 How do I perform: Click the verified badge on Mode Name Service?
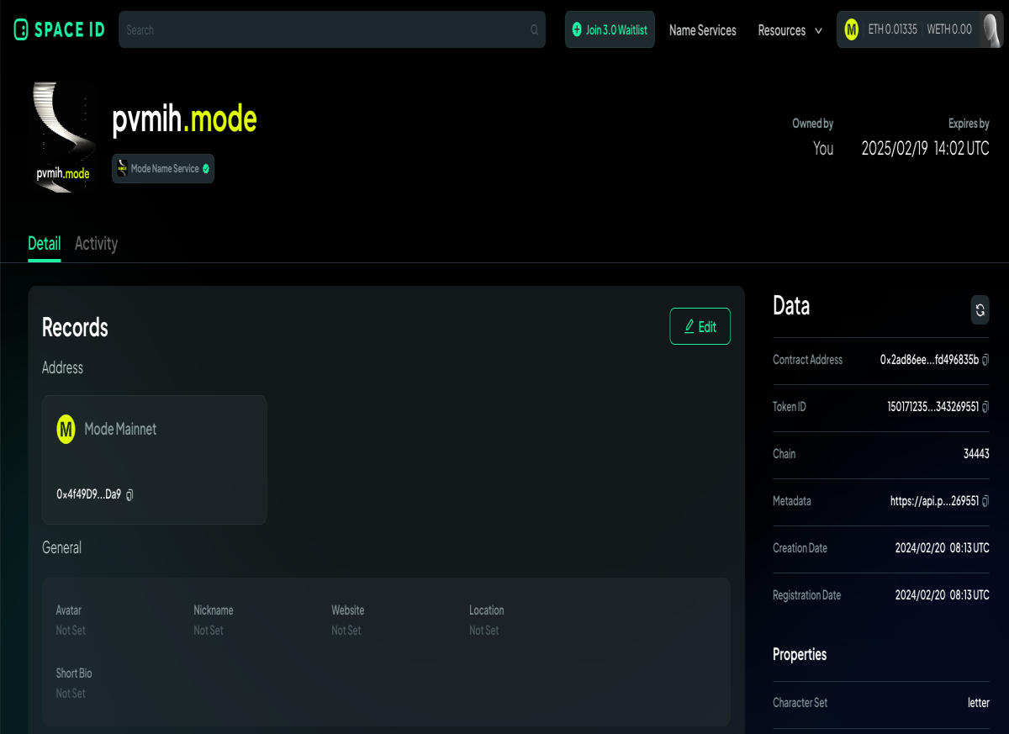206,169
